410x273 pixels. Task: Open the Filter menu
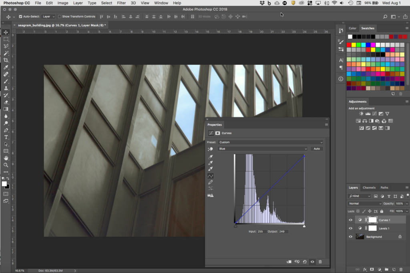(x=121, y=3)
